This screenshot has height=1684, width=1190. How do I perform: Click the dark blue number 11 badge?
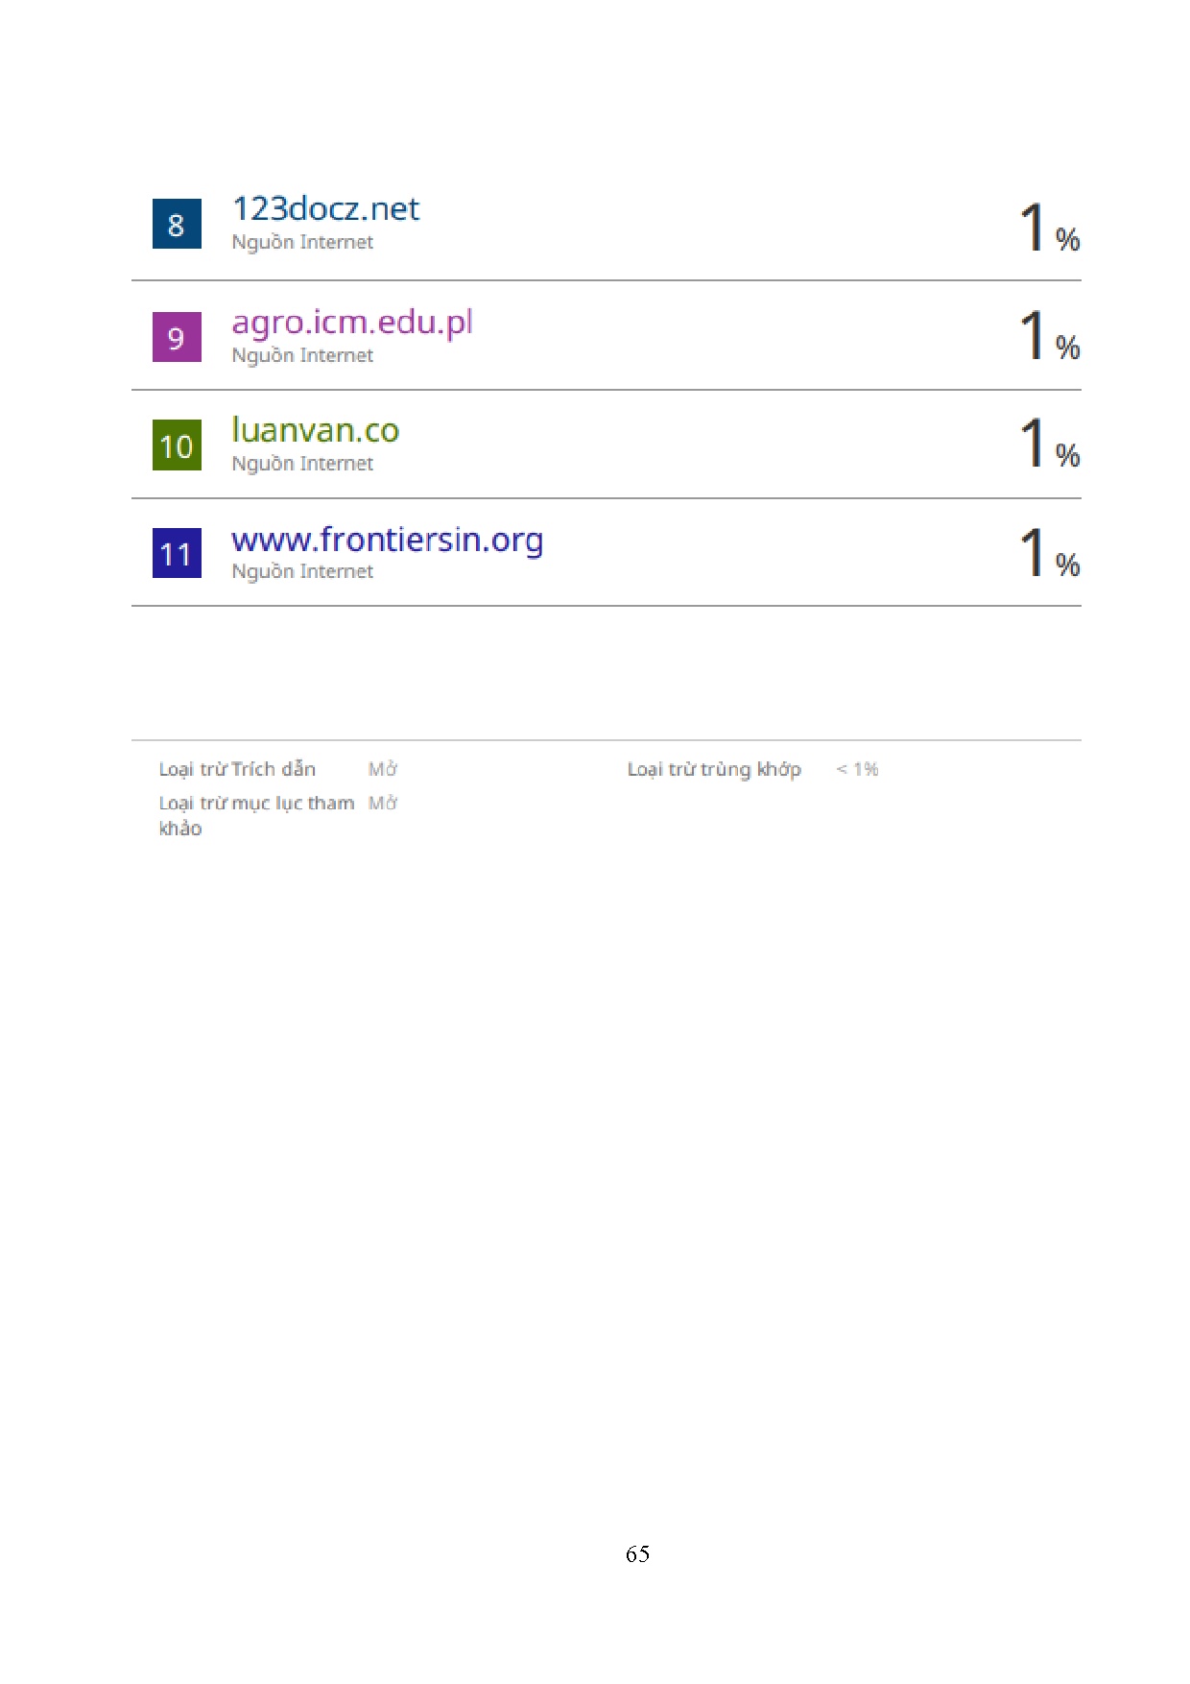[x=177, y=553]
